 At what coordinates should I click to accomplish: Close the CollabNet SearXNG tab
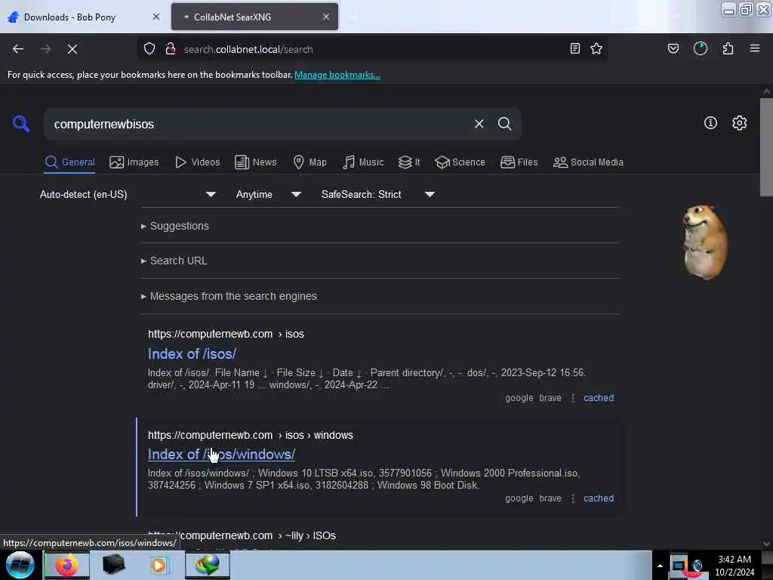pyautogui.click(x=326, y=17)
